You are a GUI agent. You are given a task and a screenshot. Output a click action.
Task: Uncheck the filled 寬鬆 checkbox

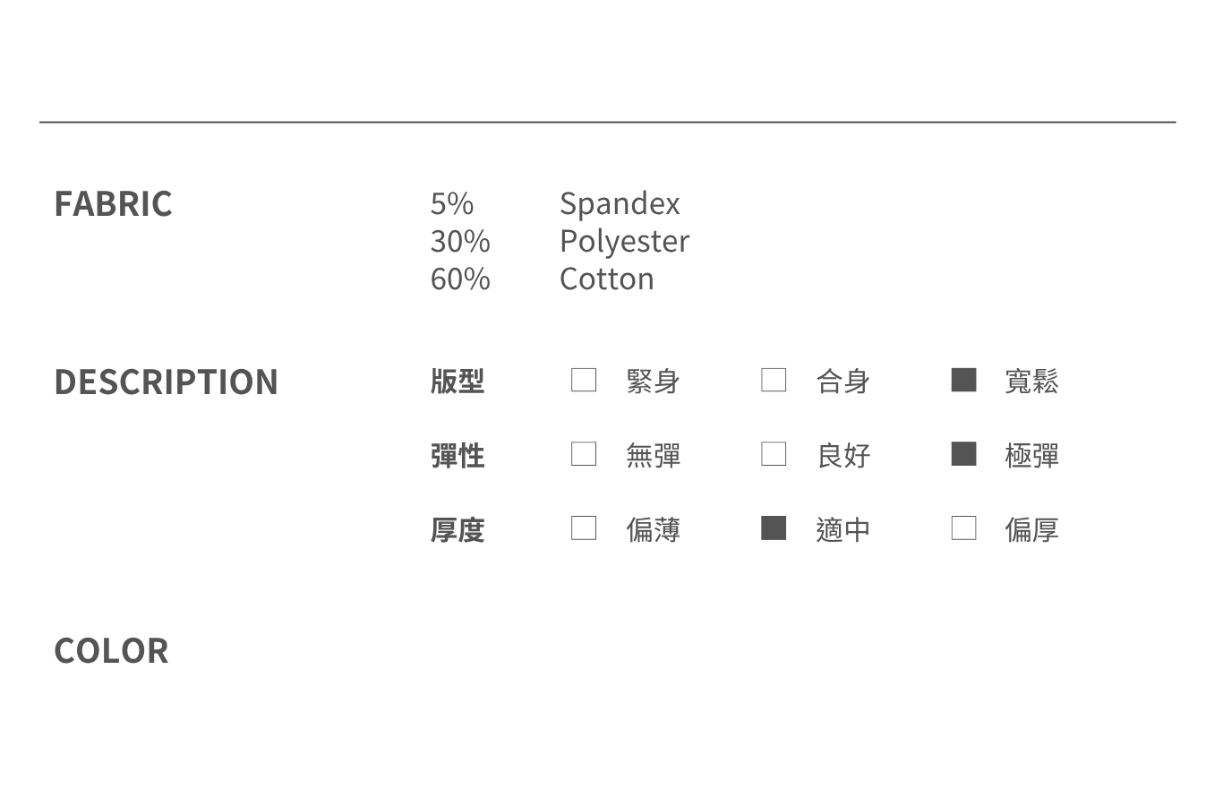click(963, 380)
